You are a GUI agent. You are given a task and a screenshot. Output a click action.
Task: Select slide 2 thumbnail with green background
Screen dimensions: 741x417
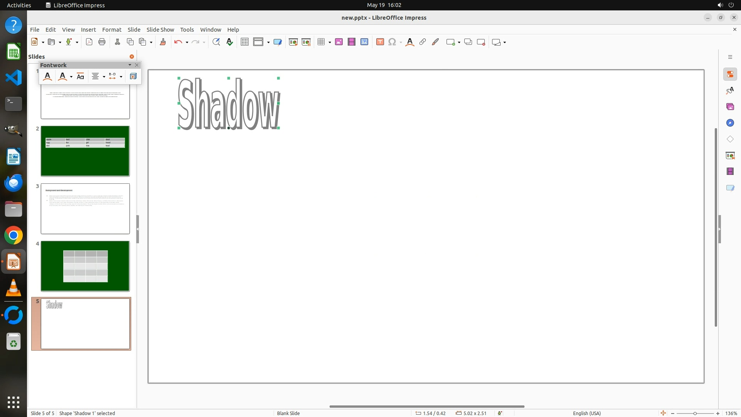pos(85,151)
